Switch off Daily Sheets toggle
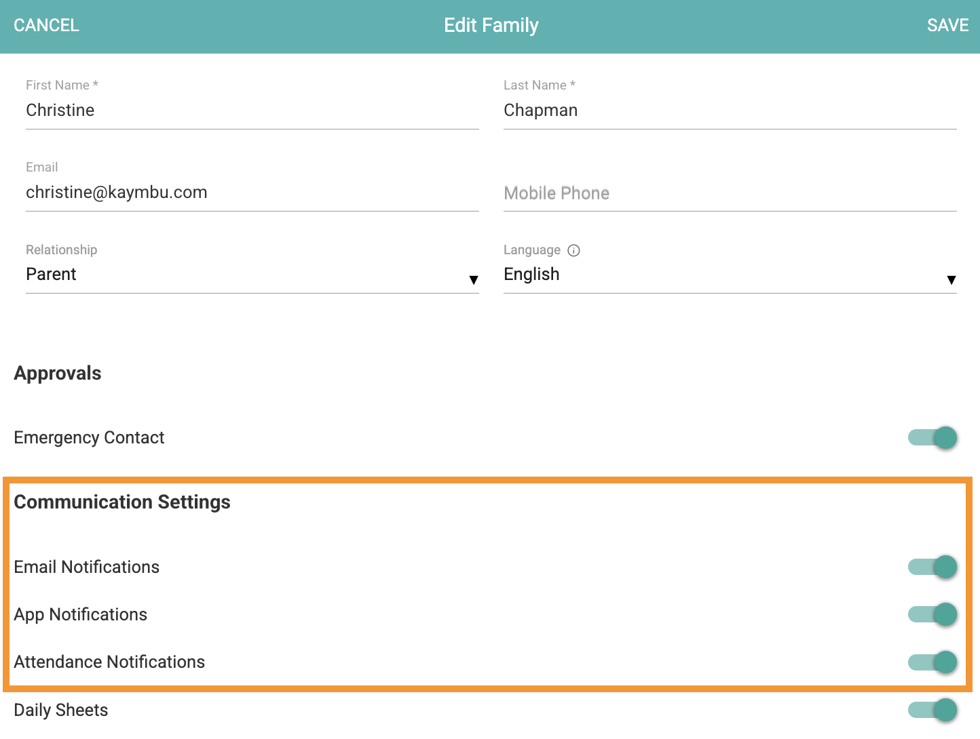Screen dimensions: 980x739 click(x=932, y=710)
